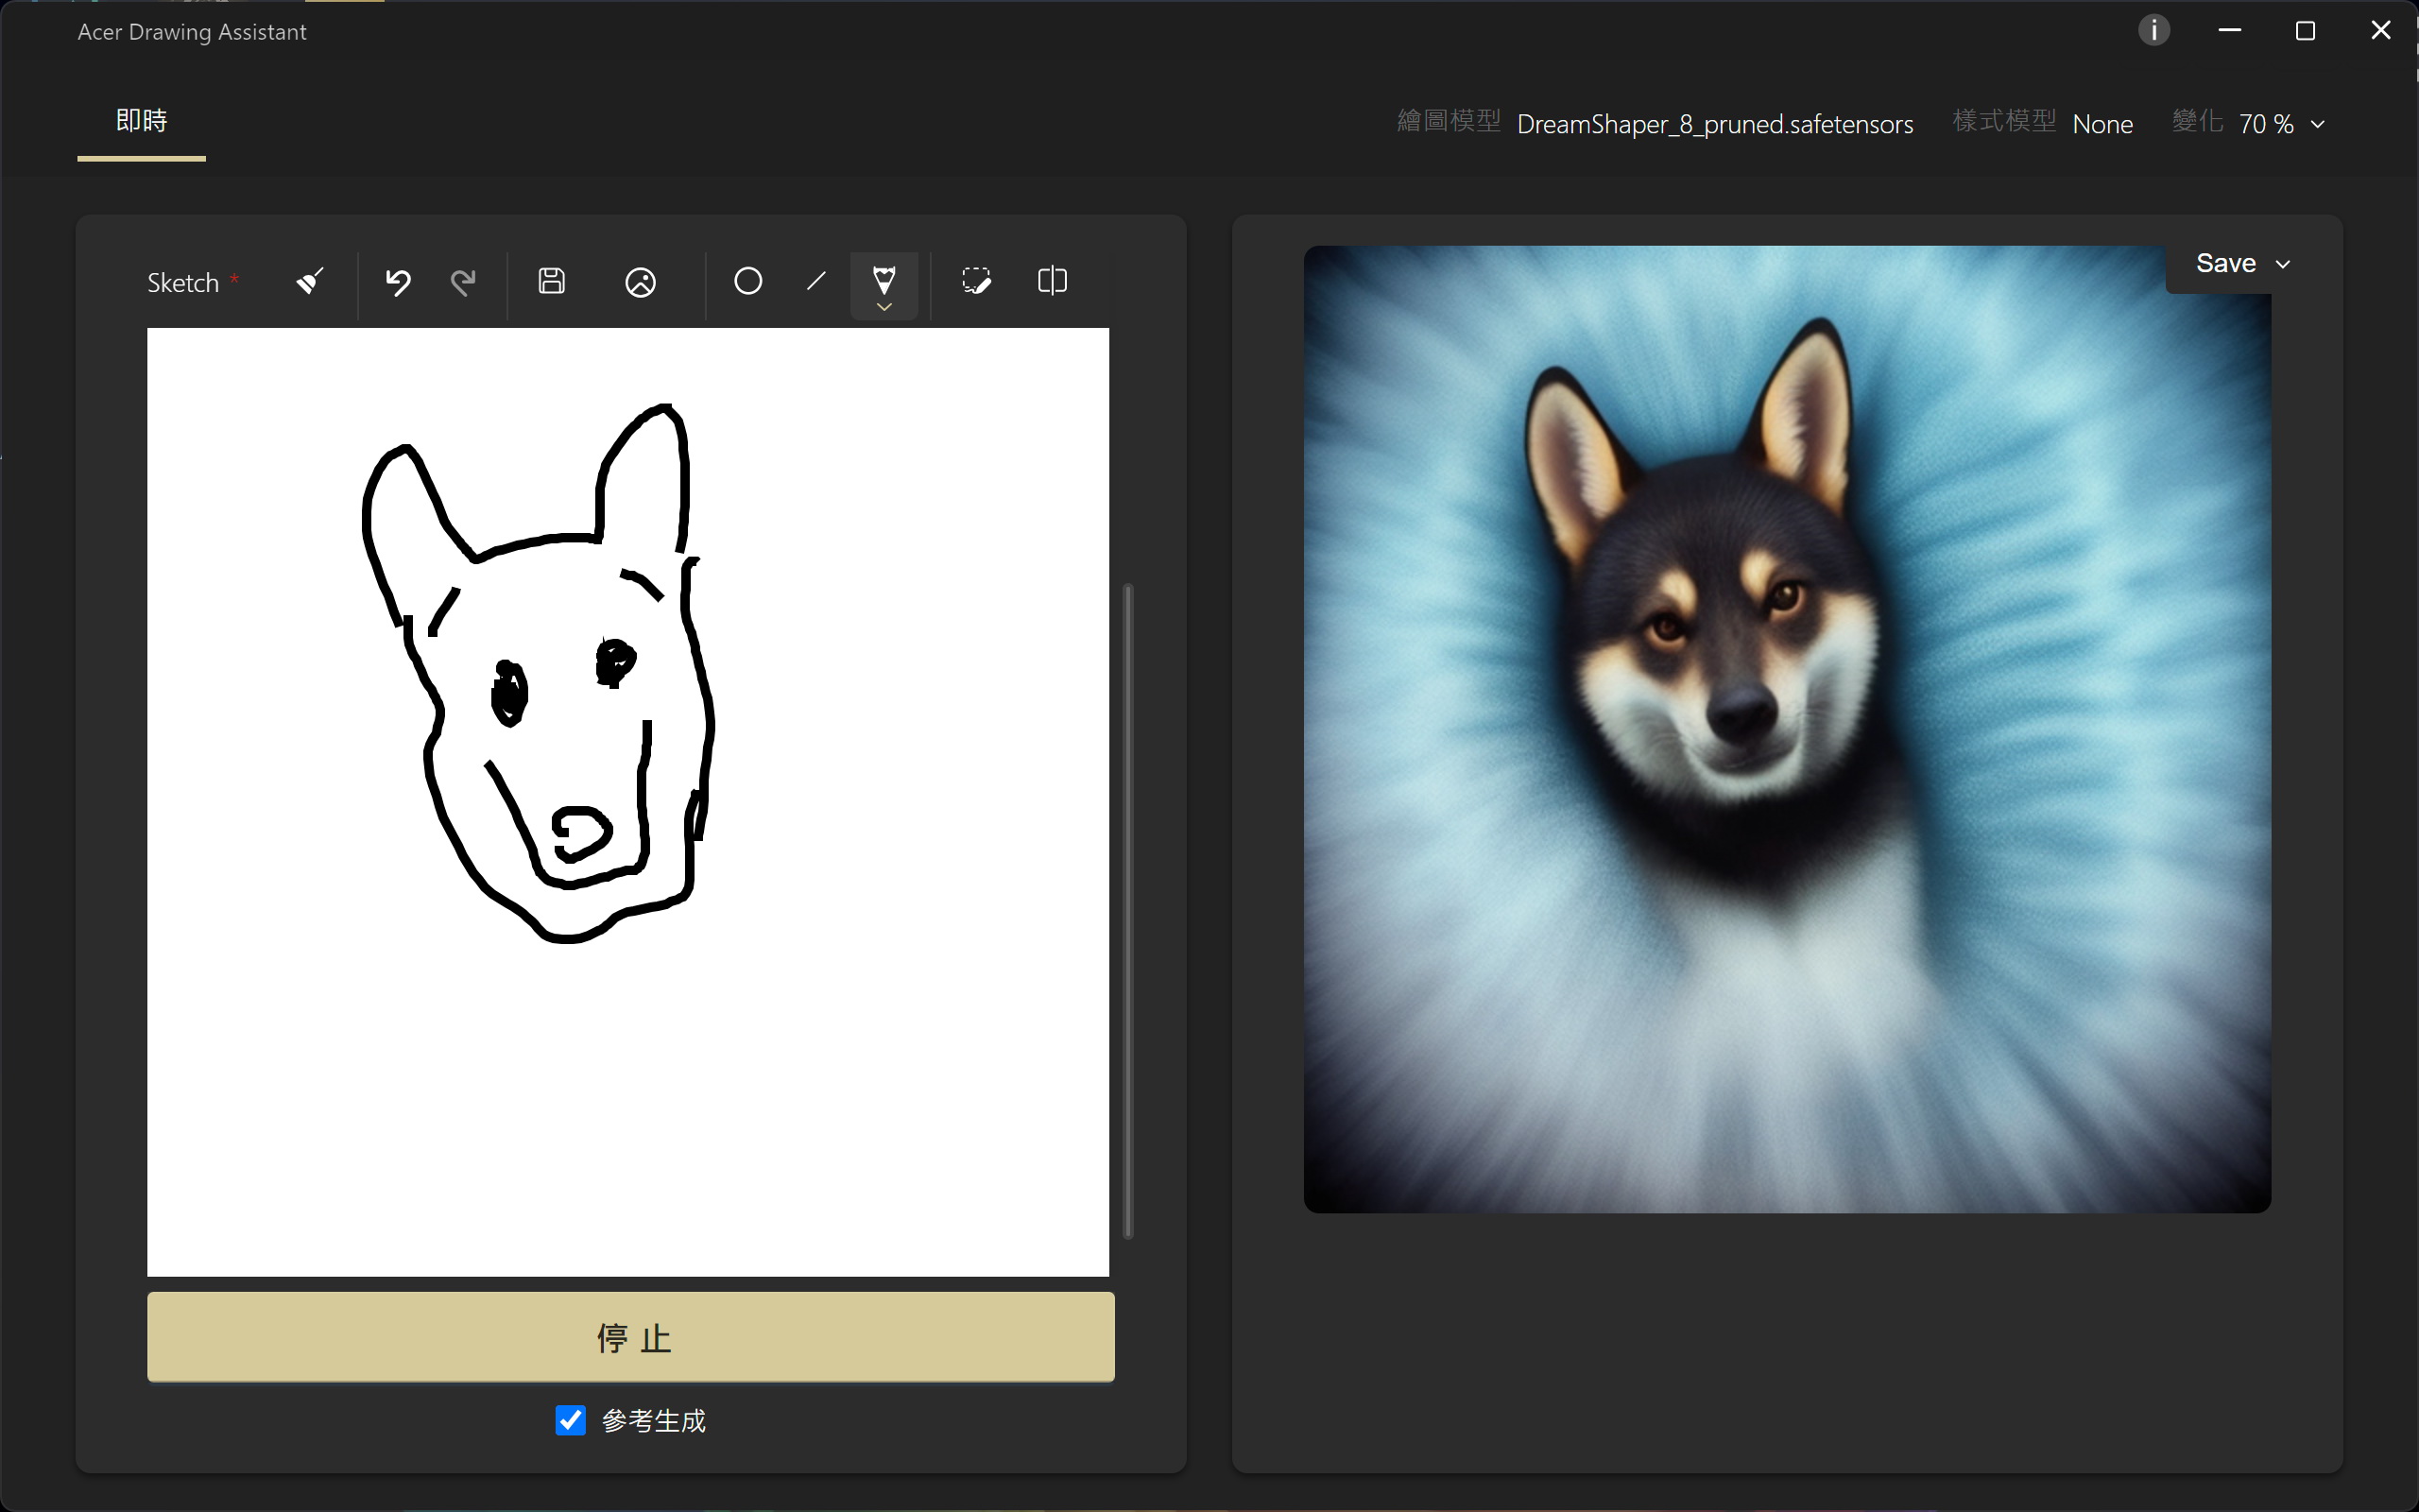Select the pencil drawing tool

coord(884,277)
